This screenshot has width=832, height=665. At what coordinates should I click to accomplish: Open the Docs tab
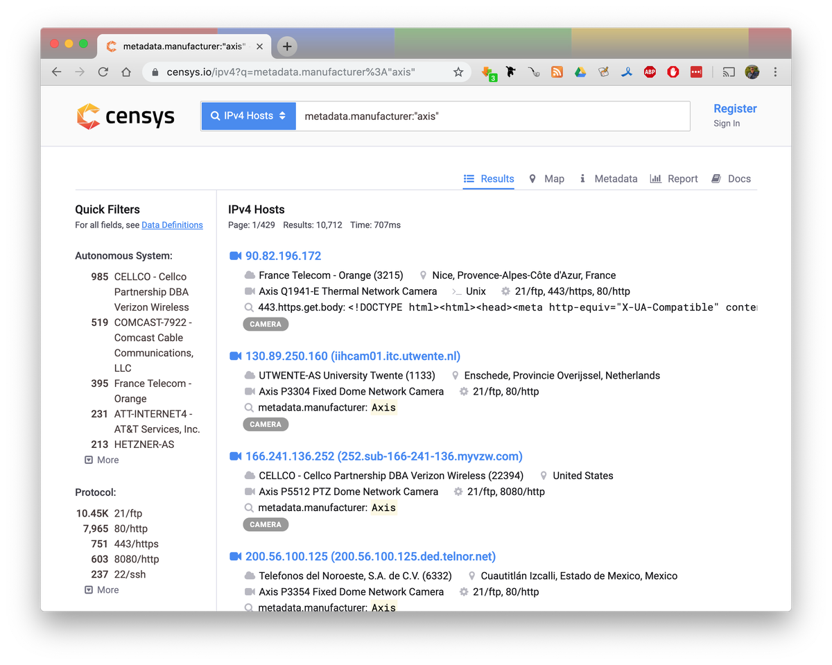pos(731,178)
